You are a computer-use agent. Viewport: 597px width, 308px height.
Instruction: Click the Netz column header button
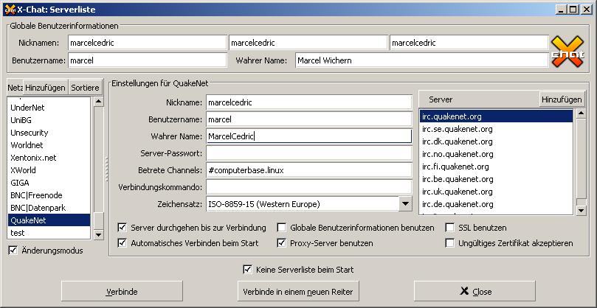[15, 88]
